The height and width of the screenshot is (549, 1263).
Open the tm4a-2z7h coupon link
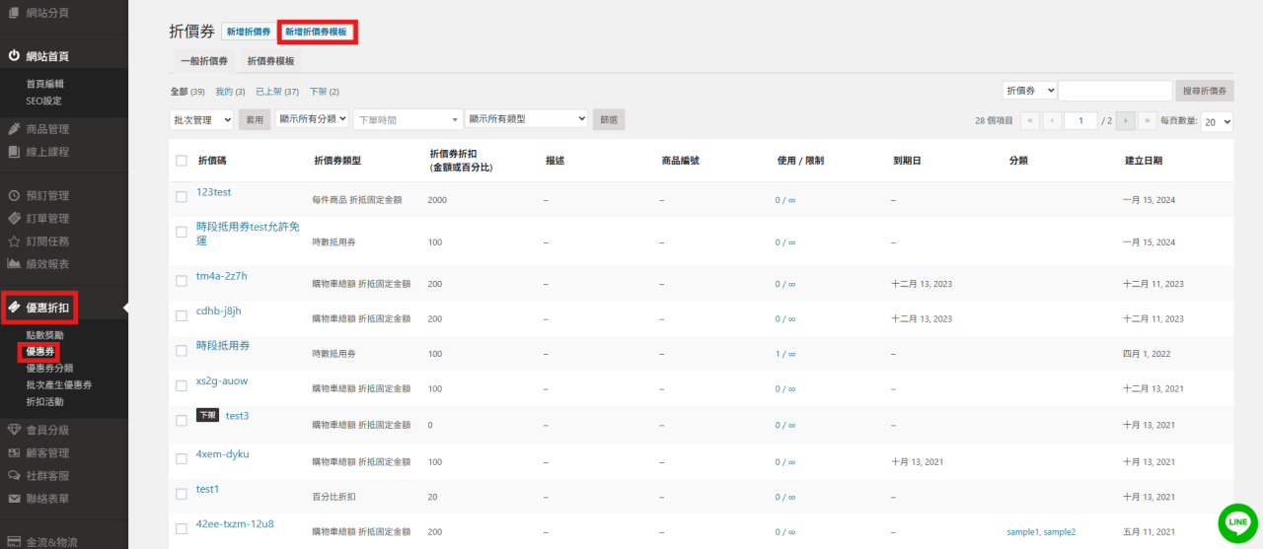point(221,276)
